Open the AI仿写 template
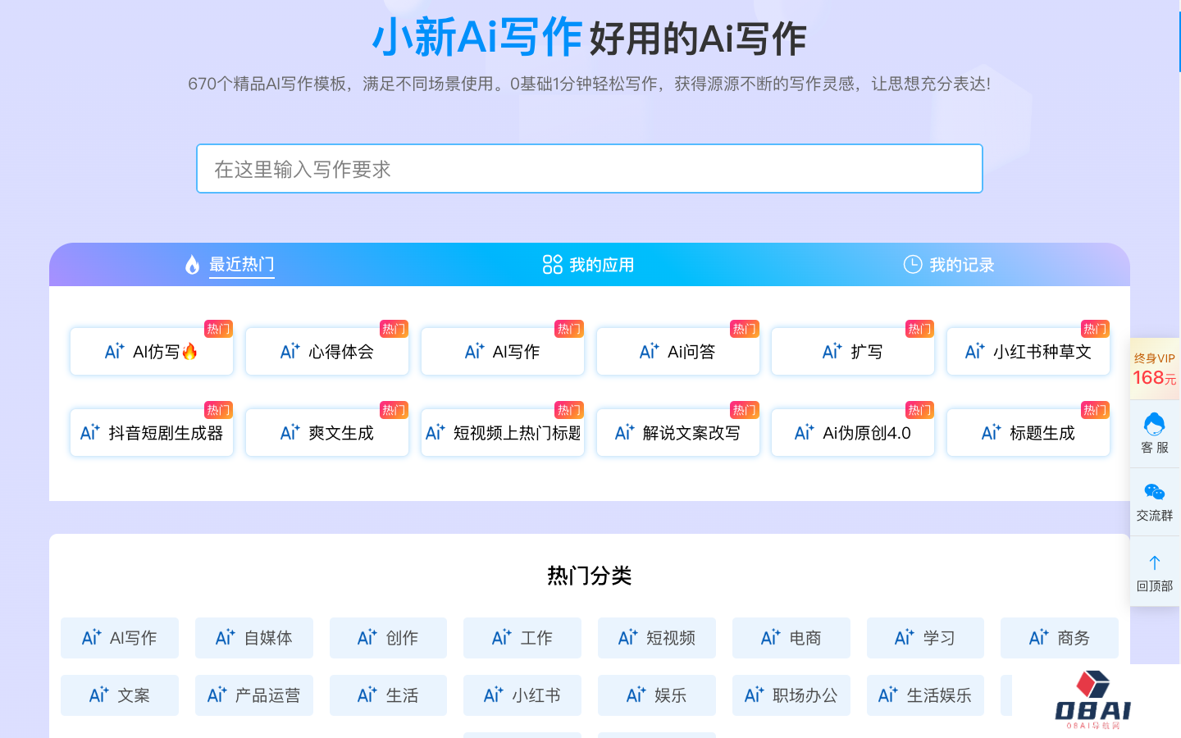This screenshot has height=738, width=1181. (x=152, y=352)
